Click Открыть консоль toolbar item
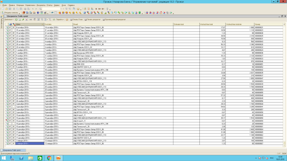This screenshot has width=287, height=161. point(11,13)
